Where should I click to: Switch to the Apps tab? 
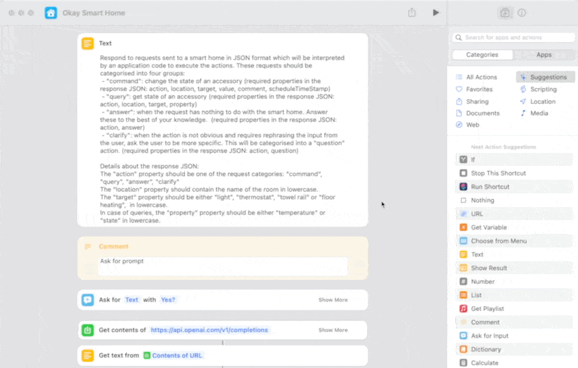click(544, 55)
